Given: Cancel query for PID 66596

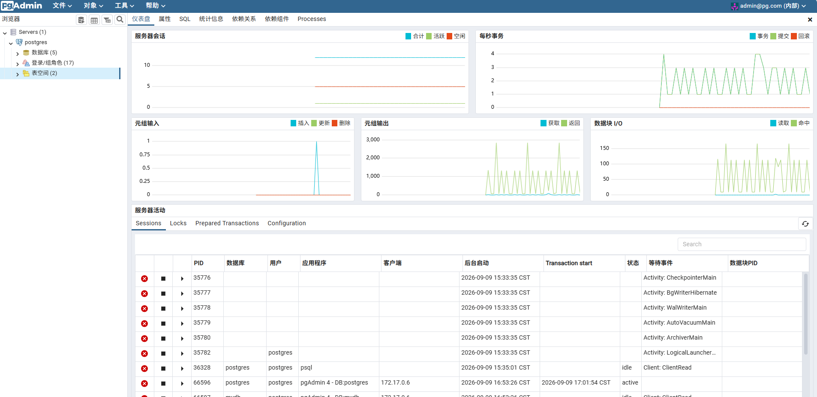Looking at the screenshot, I should click(163, 384).
